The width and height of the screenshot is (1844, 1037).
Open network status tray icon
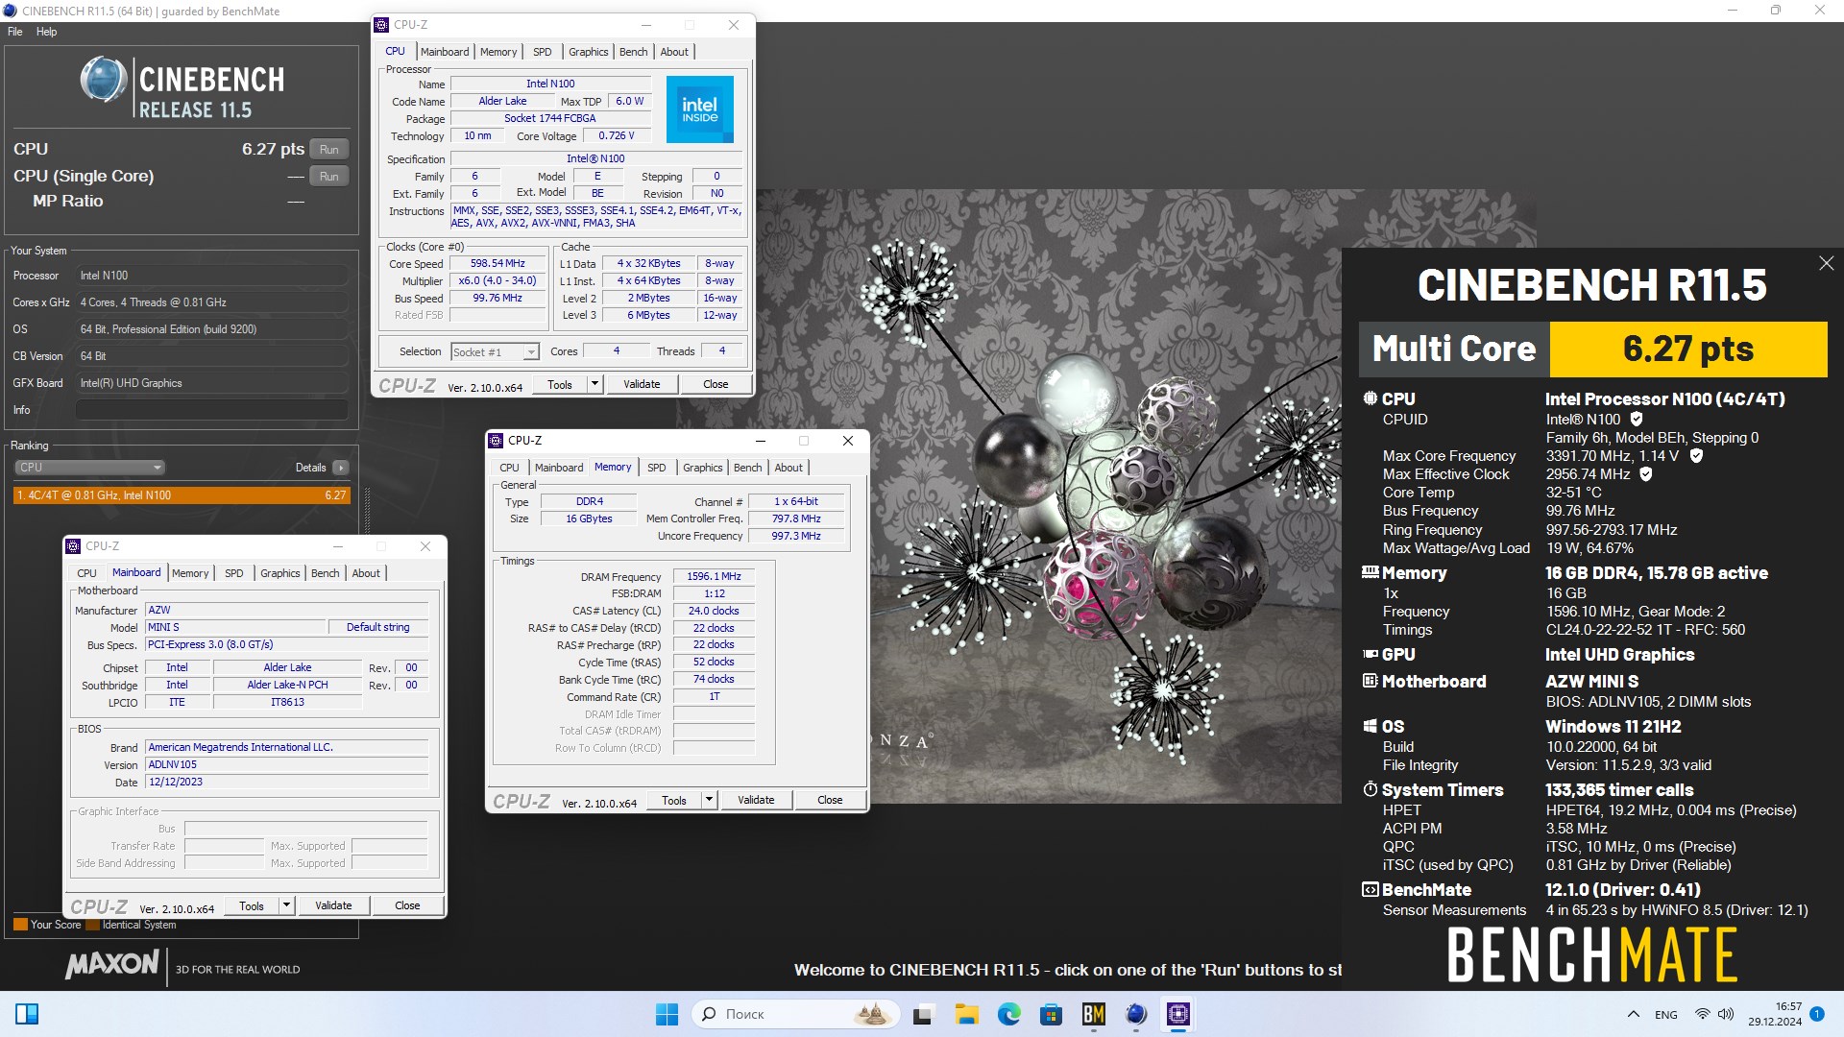1702,1014
